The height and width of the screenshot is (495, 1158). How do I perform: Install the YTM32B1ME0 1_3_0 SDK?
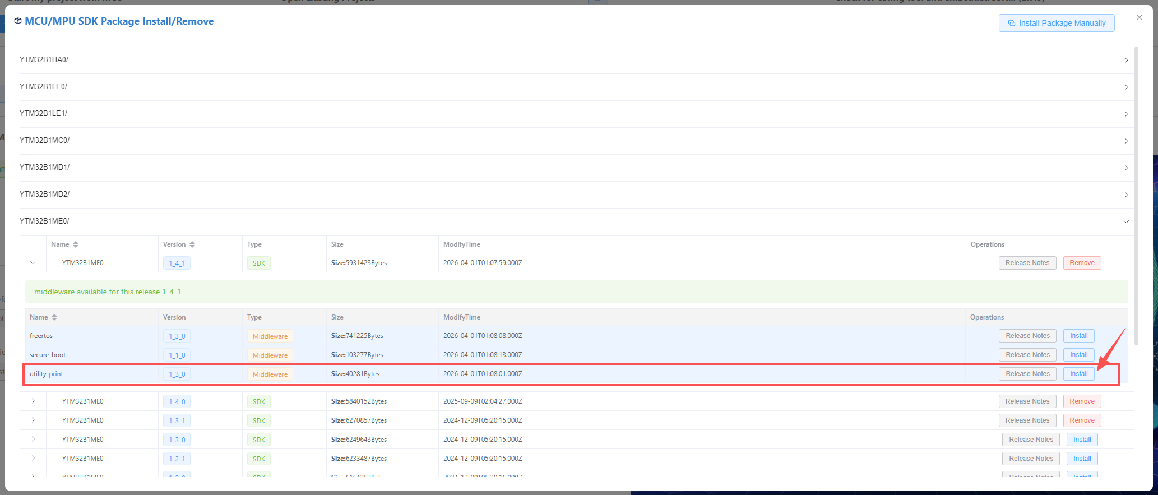[1082, 440]
